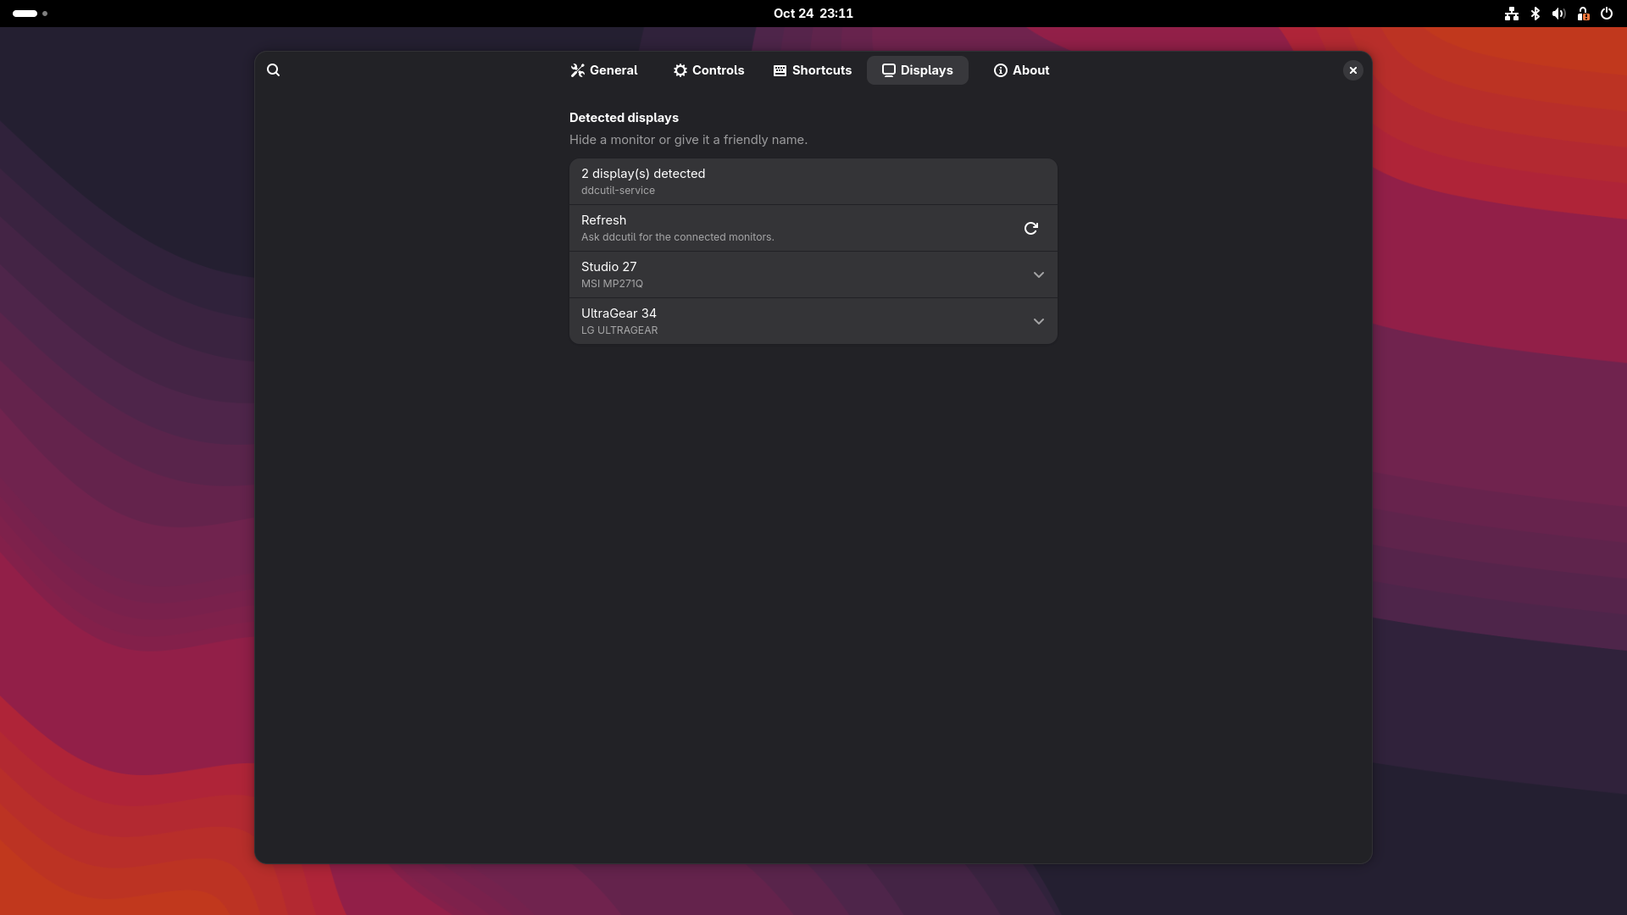Switch to the General tab

(603, 70)
